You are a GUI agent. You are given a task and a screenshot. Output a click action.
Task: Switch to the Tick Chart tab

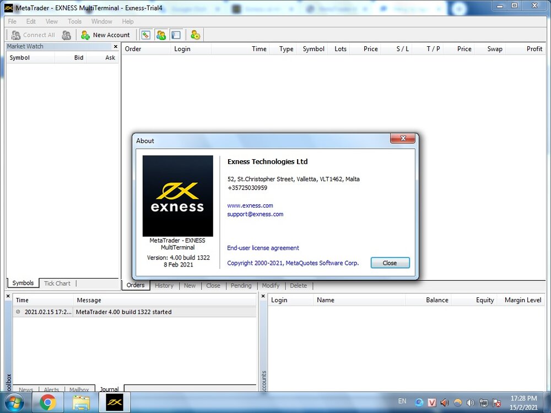(57, 284)
